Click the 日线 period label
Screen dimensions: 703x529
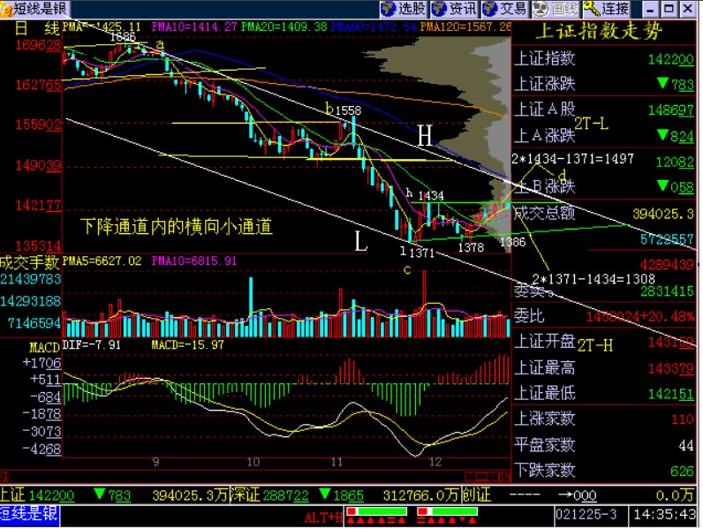[38, 27]
